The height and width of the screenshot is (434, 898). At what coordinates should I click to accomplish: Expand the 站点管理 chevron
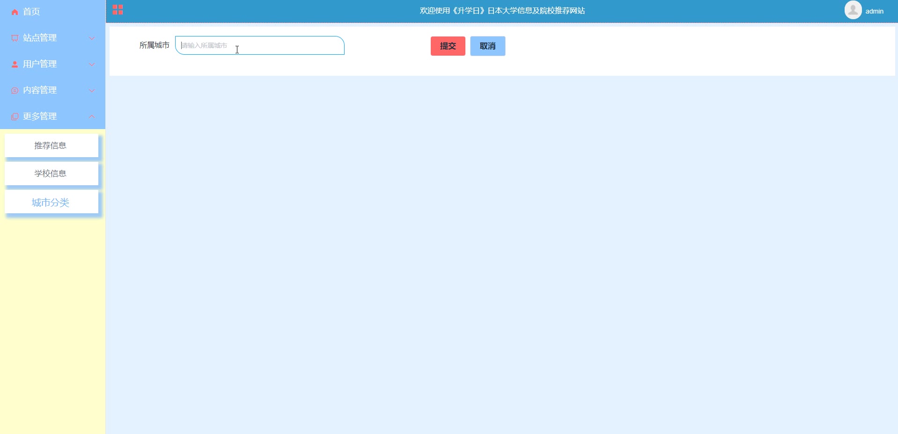click(92, 38)
